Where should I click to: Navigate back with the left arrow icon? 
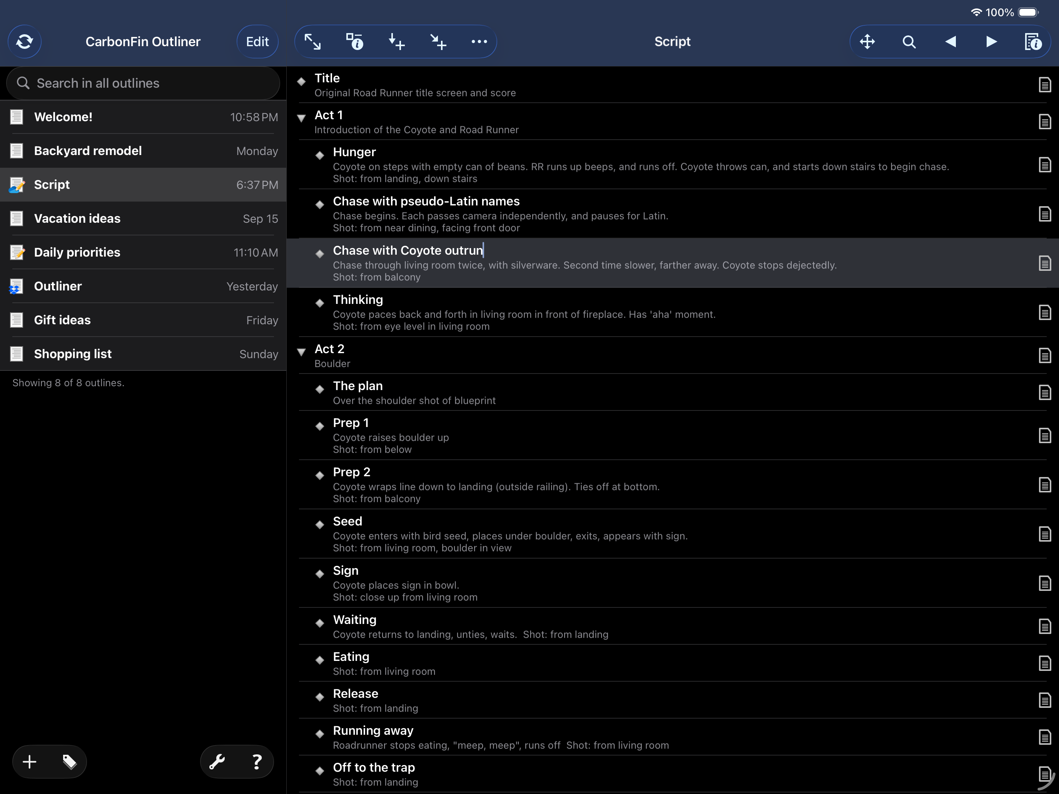(x=950, y=42)
